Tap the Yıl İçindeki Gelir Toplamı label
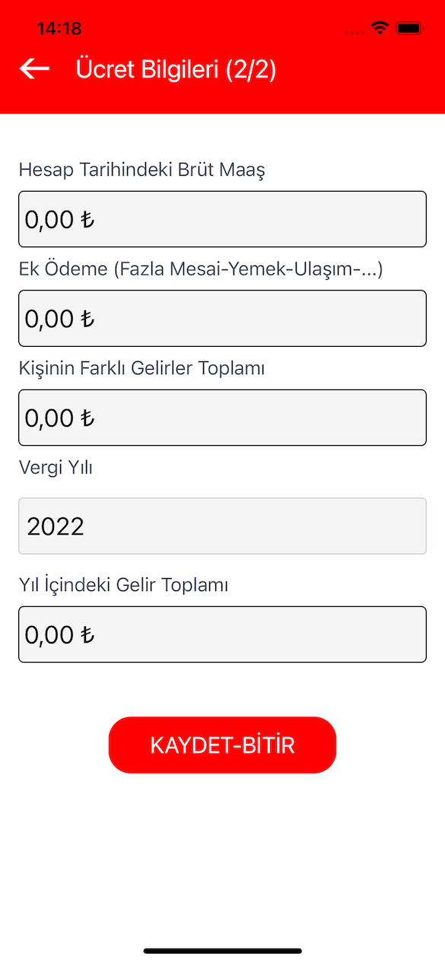The width and height of the screenshot is (445, 963). [x=124, y=585]
